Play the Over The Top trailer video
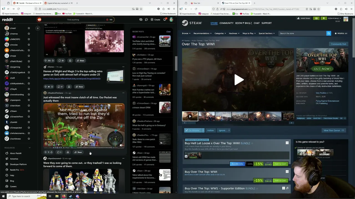This screenshot has height=199, width=355. tap(239, 80)
